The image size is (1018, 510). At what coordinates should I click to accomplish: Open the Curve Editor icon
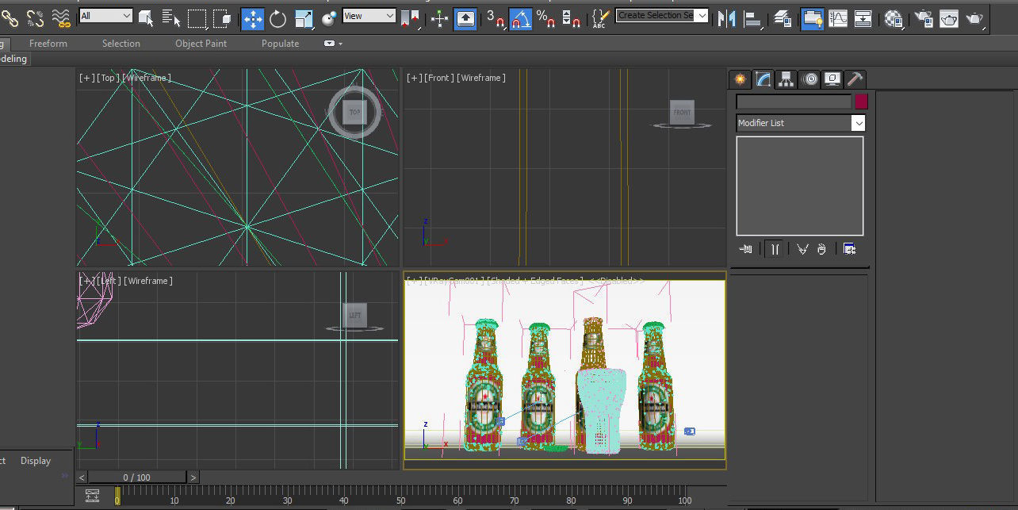(837, 18)
